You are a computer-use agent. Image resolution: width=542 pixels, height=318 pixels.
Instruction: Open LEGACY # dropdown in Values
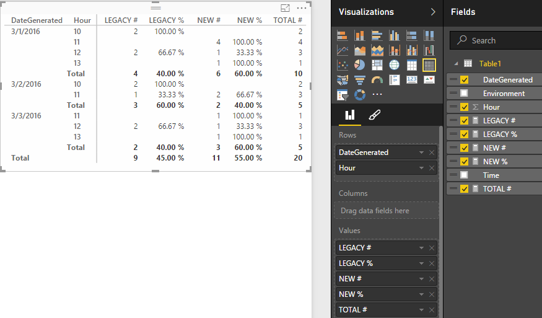421,248
